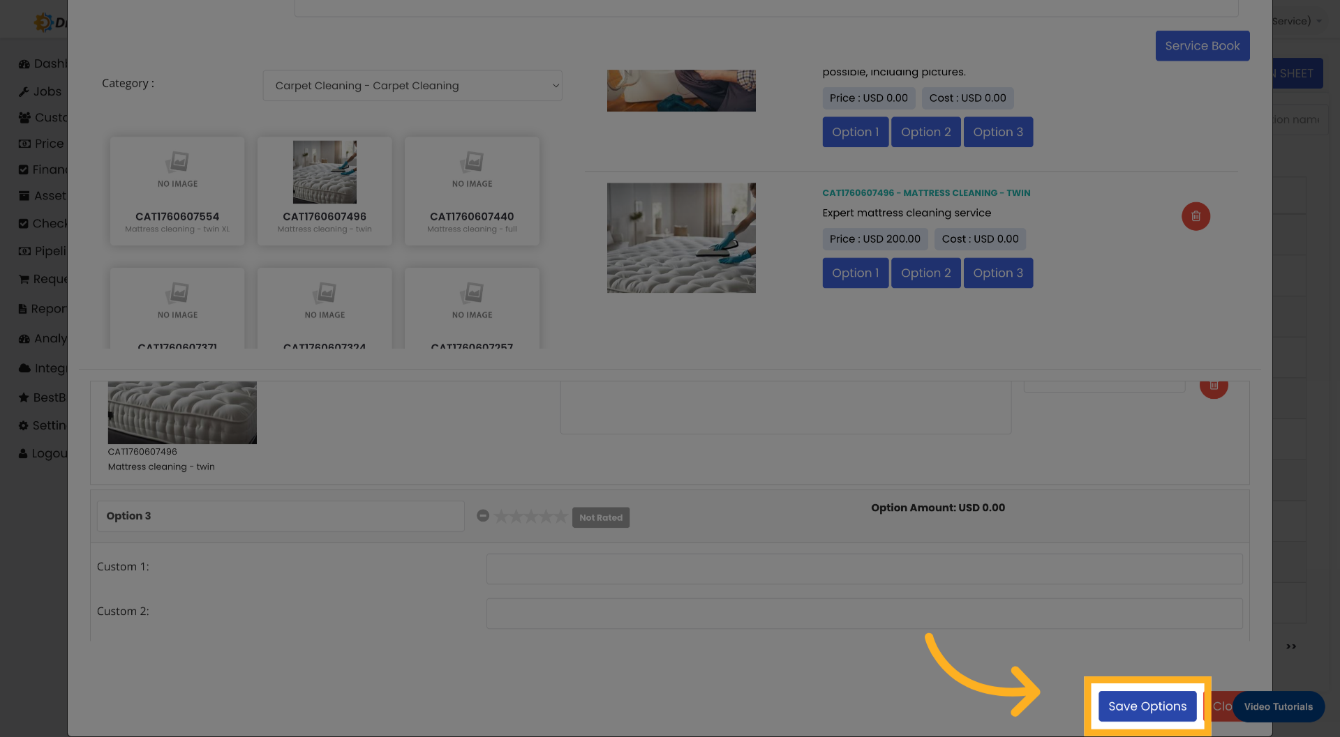
Task: Rate five stars on the Option 3 rating
Action: click(562, 516)
